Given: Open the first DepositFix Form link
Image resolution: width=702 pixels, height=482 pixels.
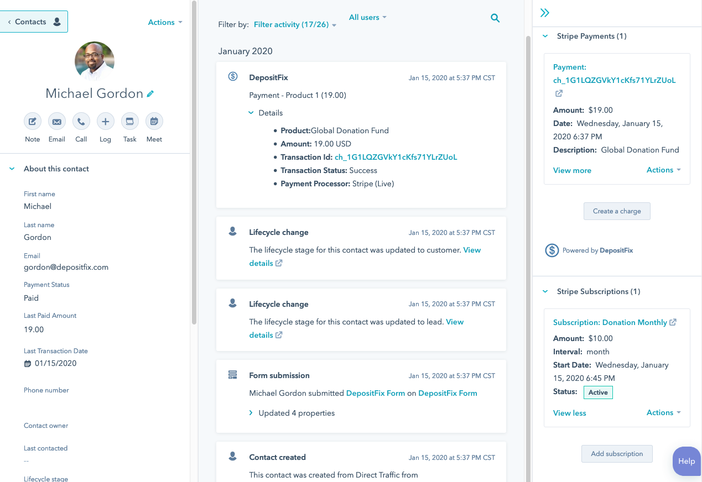Looking at the screenshot, I should tap(376, 393).
